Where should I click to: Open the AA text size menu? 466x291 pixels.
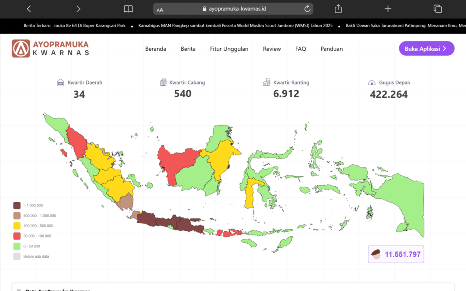click(159, 9)
